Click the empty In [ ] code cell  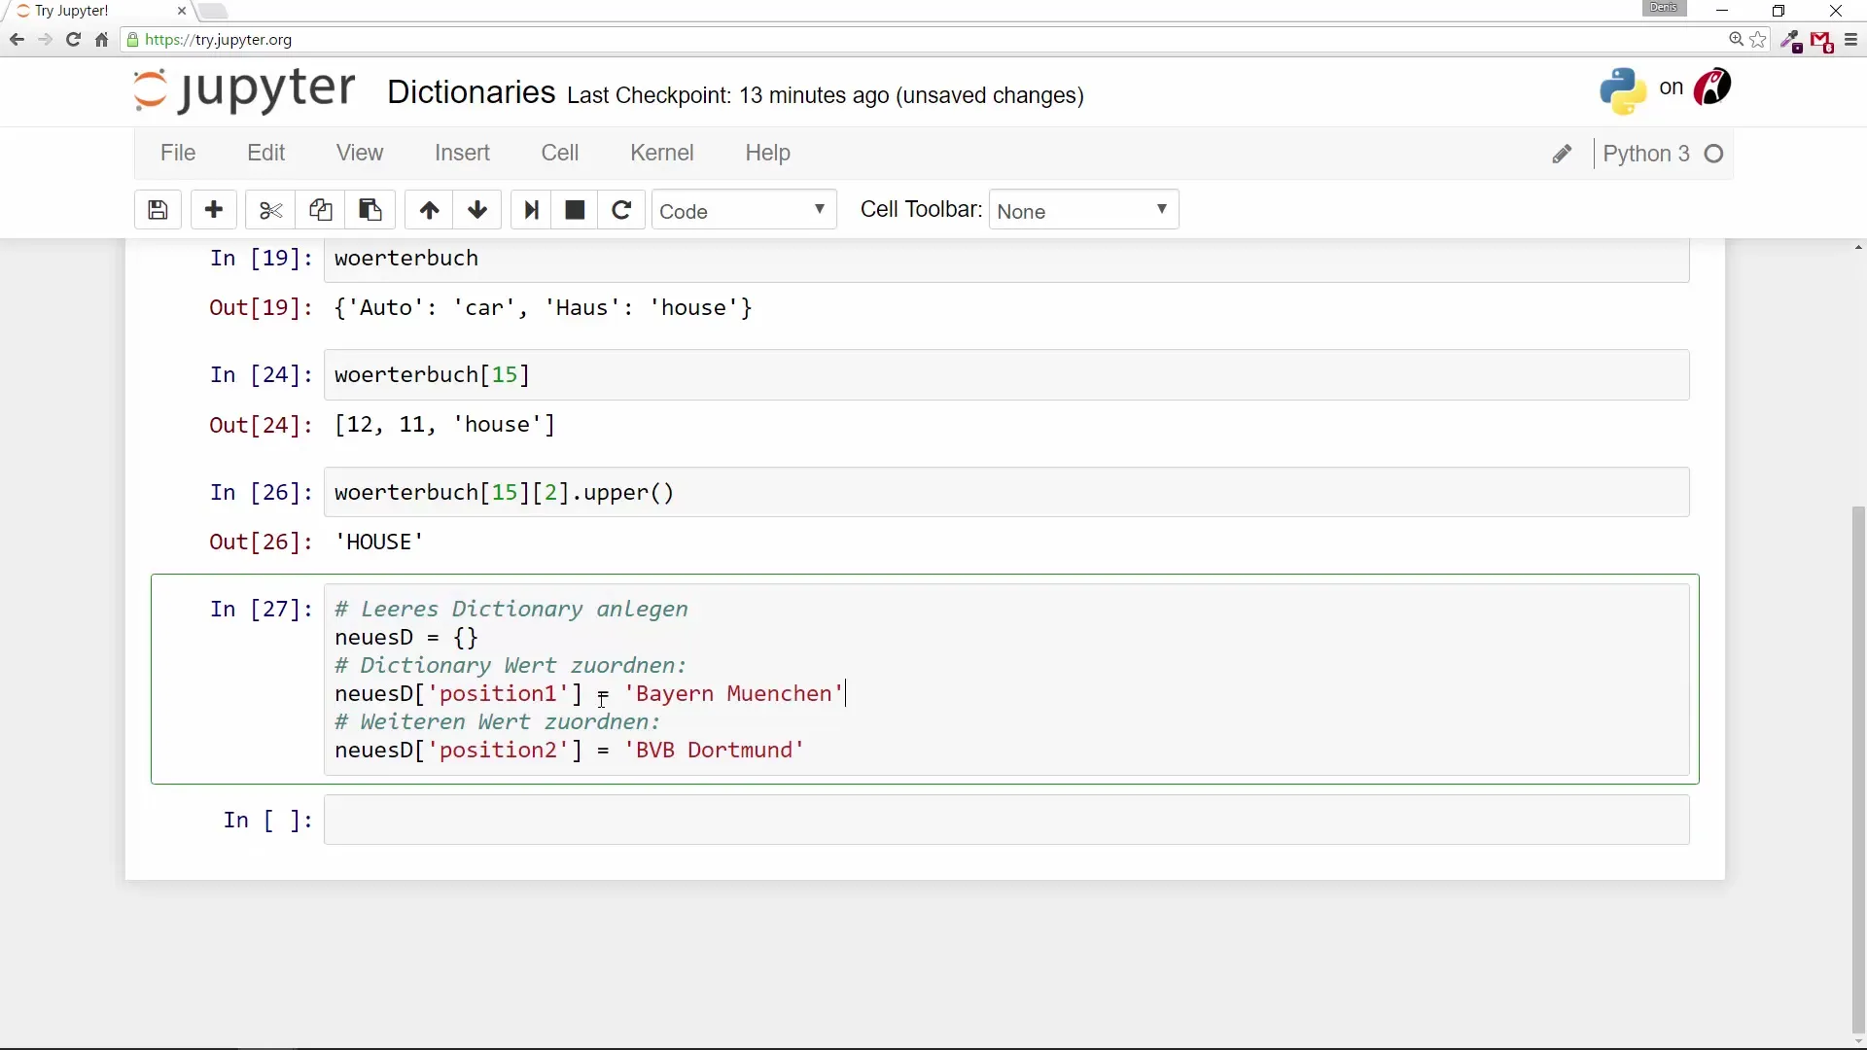pyautogui.click(x=1006, y=820)
